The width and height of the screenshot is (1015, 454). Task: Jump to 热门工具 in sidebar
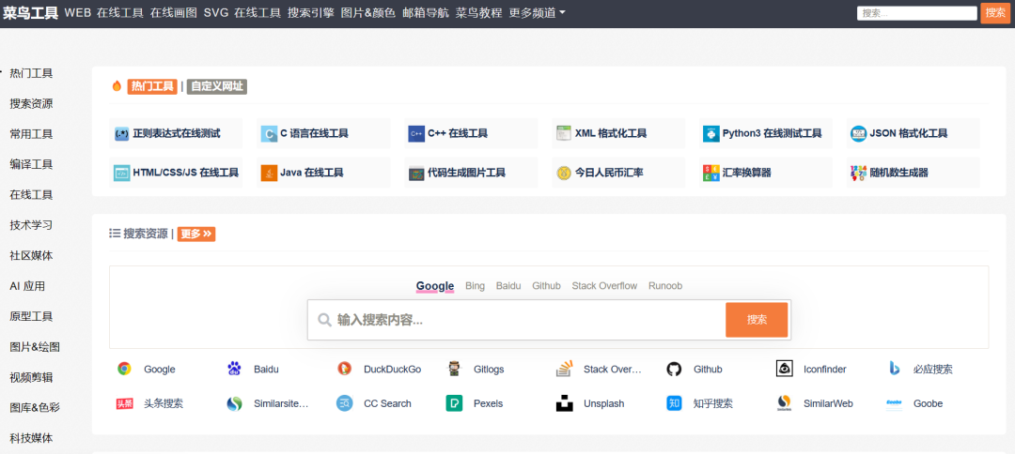point(31,73)
